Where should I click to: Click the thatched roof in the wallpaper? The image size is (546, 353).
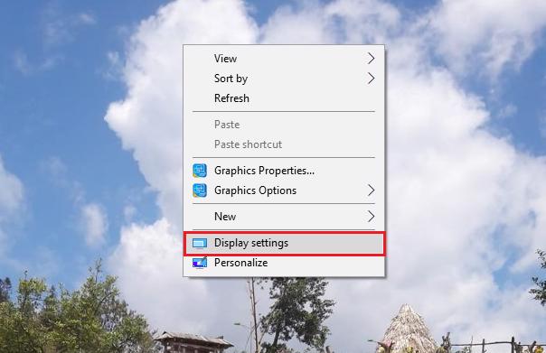coord(408,329)
